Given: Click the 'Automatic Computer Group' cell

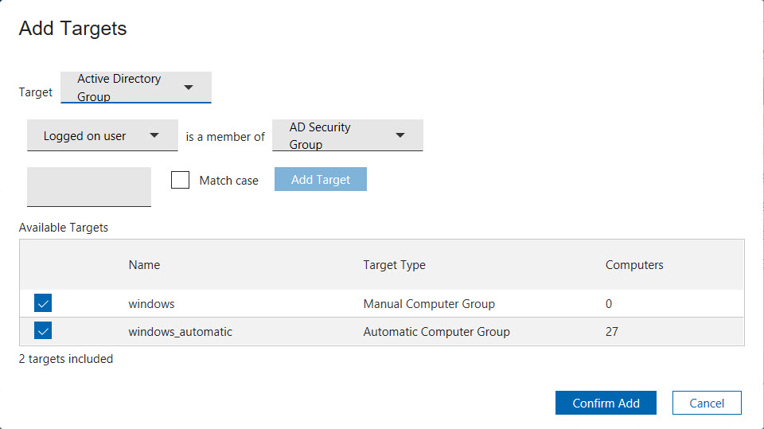Looking at the screenshot, I should pos(437,331).
